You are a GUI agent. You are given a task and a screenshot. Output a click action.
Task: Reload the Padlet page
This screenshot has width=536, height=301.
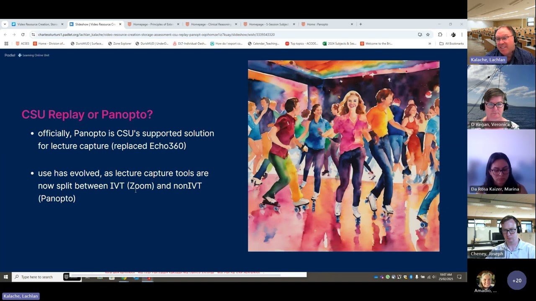[x=23, y=35]
